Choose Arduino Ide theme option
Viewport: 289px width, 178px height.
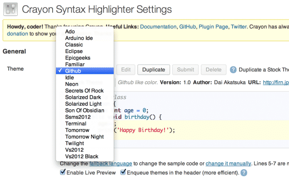tap(85, 38)
